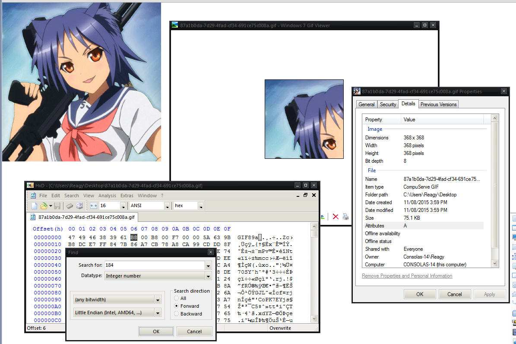Click the document icon left of File menu
The image size is (516, 344).
coord(33,196)
